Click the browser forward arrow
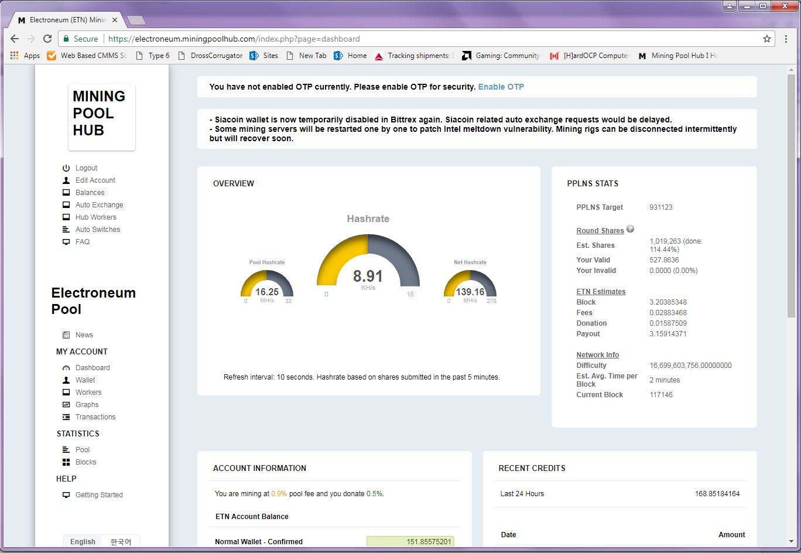 31,39
